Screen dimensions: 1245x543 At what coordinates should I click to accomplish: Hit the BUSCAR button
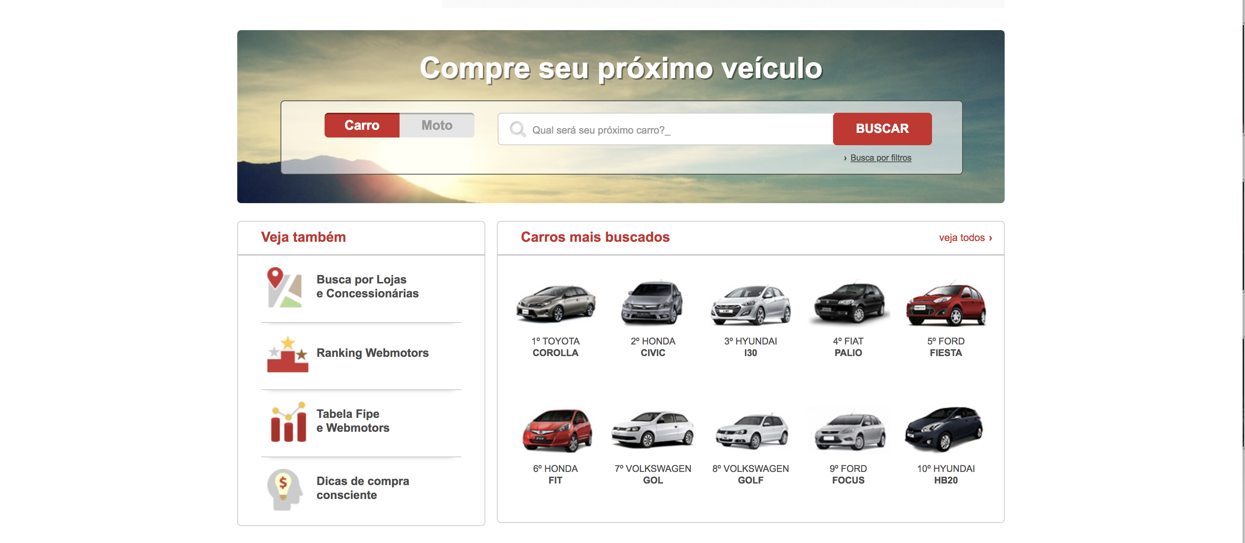click(x=882, y=129)
